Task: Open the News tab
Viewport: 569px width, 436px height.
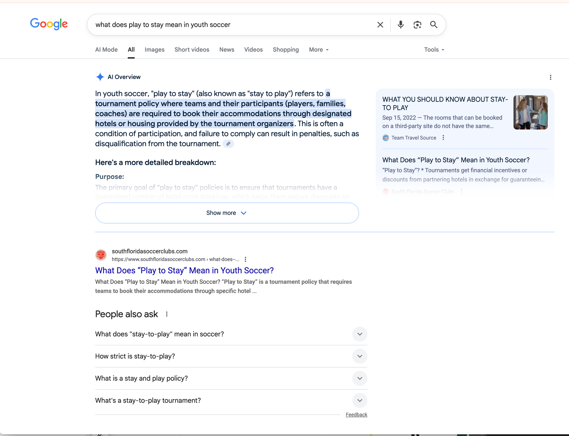Action: [x=227, y=49]
